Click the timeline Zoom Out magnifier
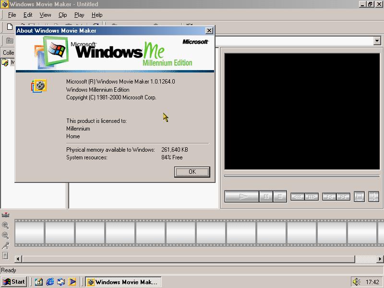 coord(5,235)
